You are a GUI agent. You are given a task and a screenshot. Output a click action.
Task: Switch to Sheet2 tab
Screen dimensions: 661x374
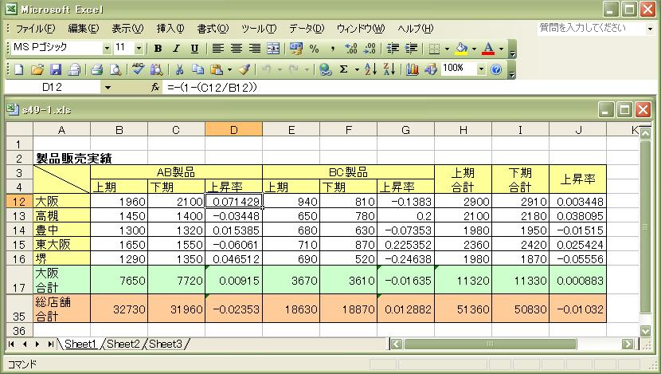tap(123, 344)
